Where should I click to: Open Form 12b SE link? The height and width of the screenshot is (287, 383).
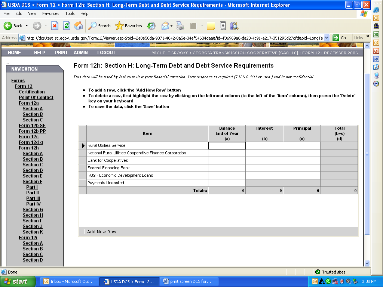click(x=32, y=126)
